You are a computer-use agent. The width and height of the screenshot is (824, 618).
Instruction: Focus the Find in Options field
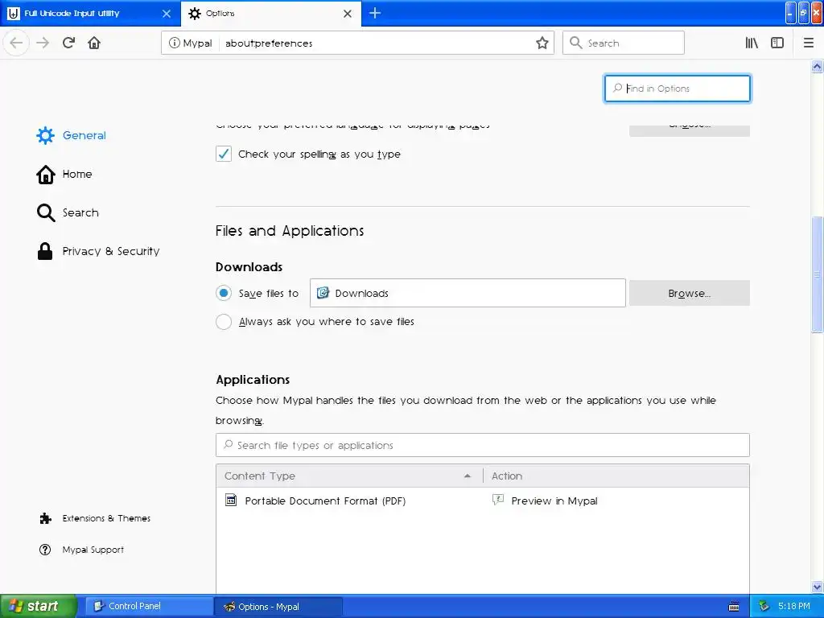click(678, 89)
